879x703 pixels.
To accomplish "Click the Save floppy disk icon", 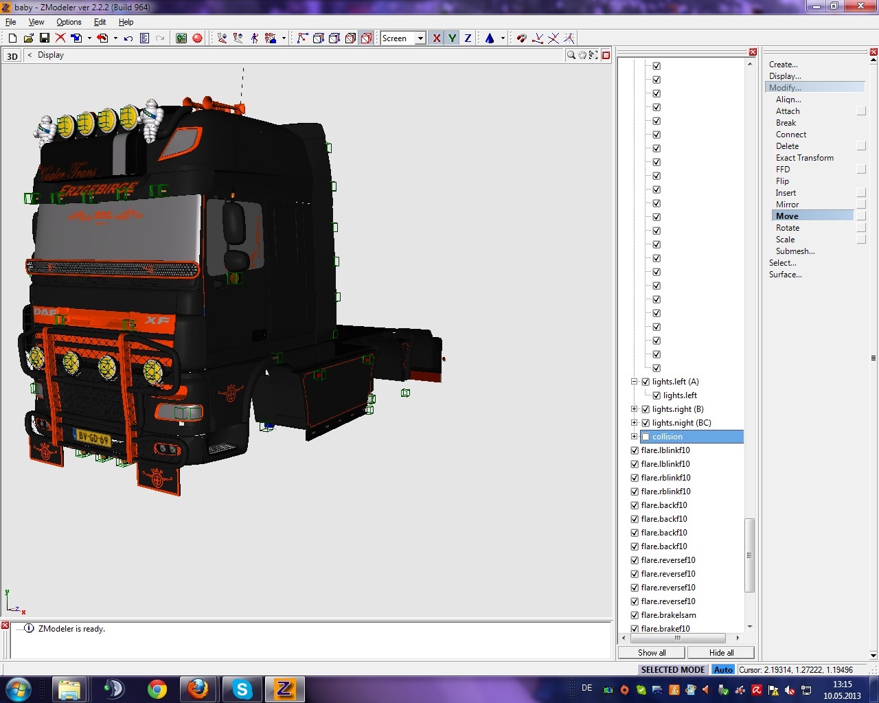I will click(x=44, y=38).
